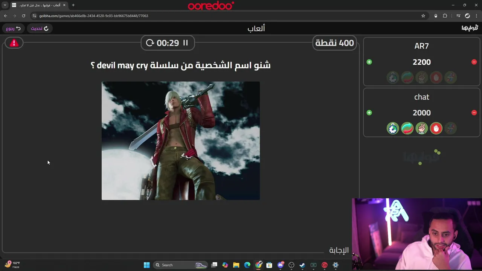The image size is (482, 271).
Task: Open Task View from the taskbar
Action: tap(214, 265)
